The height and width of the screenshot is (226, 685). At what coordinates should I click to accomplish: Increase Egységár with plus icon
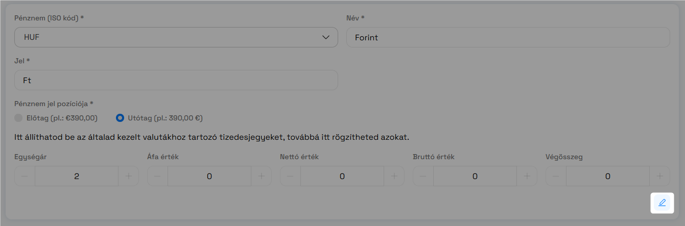coord(129,176)
